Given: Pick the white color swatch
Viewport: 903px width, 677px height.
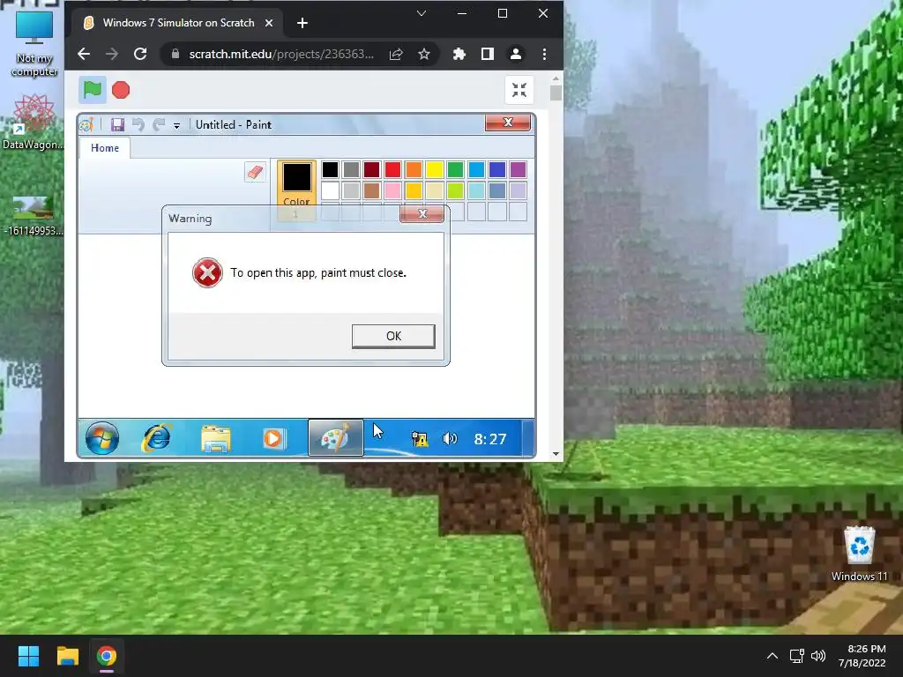Looking at the screenshot, I should point(330,190).
